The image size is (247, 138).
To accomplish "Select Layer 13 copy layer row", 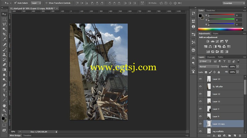I will click(224, 124).
